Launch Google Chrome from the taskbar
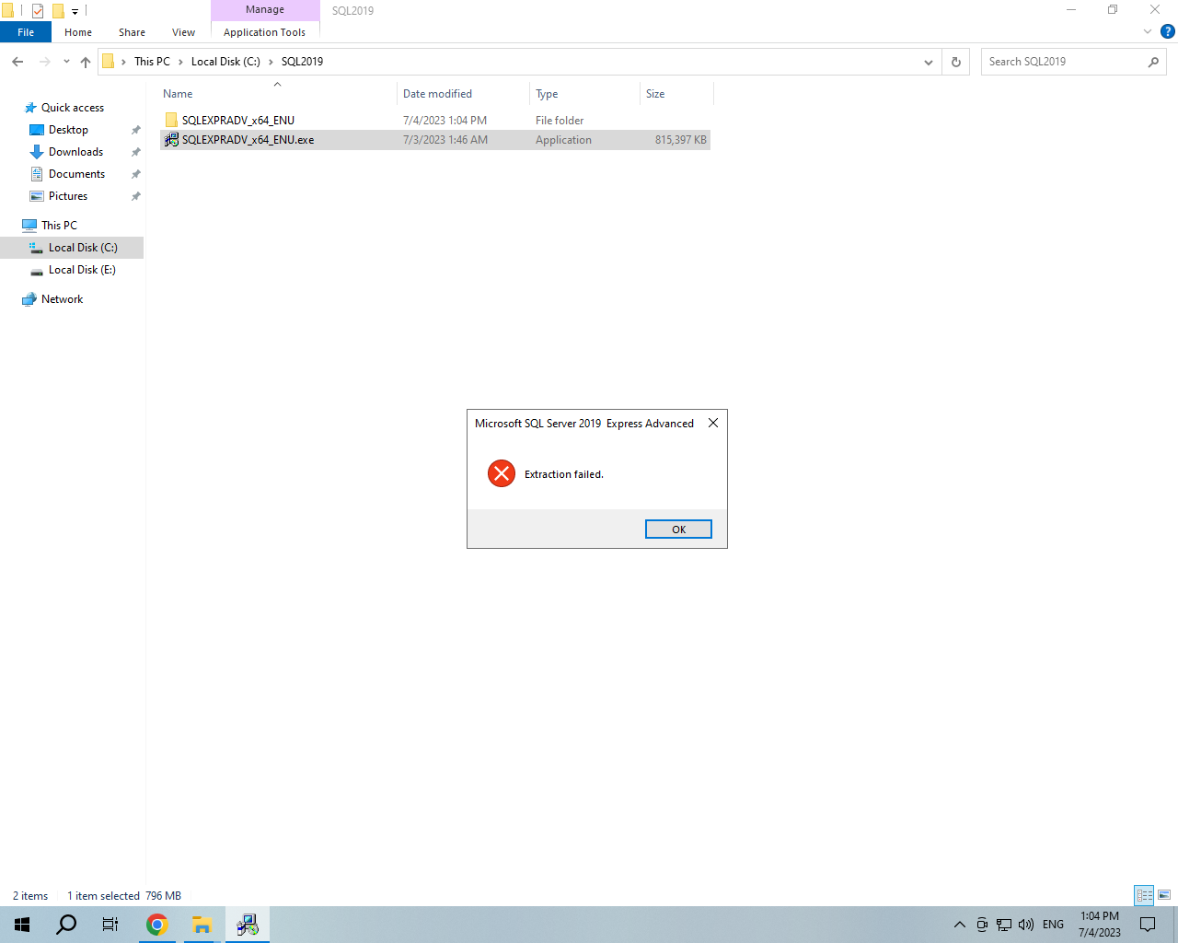 157,925
